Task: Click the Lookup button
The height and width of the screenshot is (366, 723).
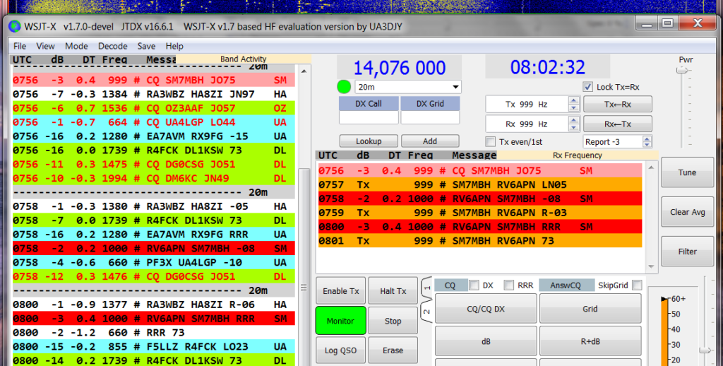Action: (x=369, y=141)
